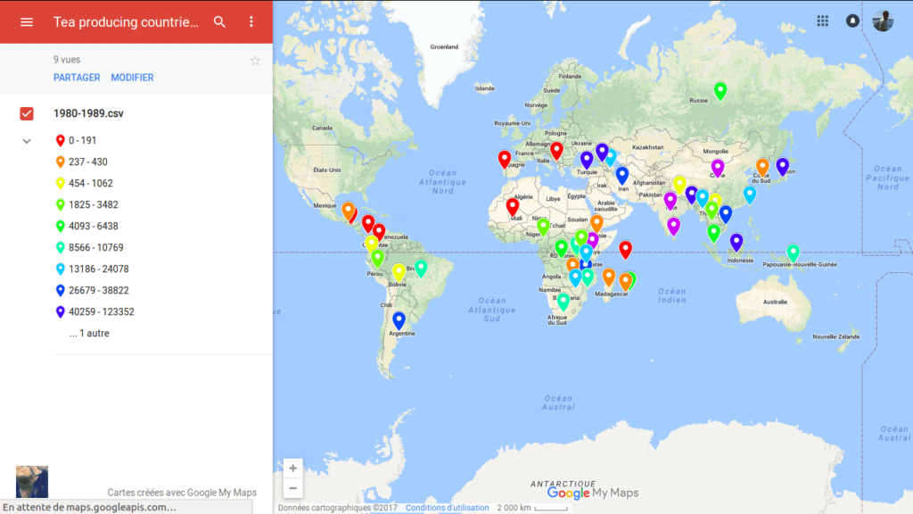The width and height of the screenshot is (913, 514).
Task: Select the orange pin on Mexico
Action: coord(349,211)
